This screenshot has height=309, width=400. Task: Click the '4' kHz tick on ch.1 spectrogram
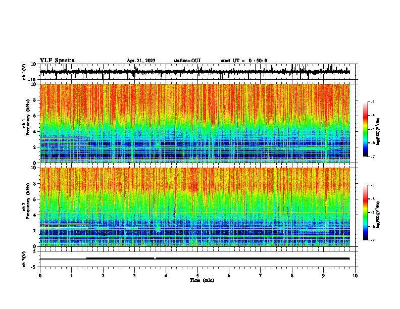pyautogui.click(x=35, y=132)
